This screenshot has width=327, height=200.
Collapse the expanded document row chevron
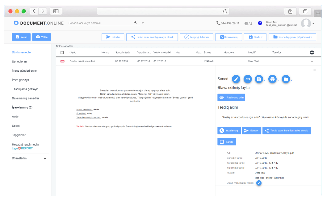click(312, 62)
